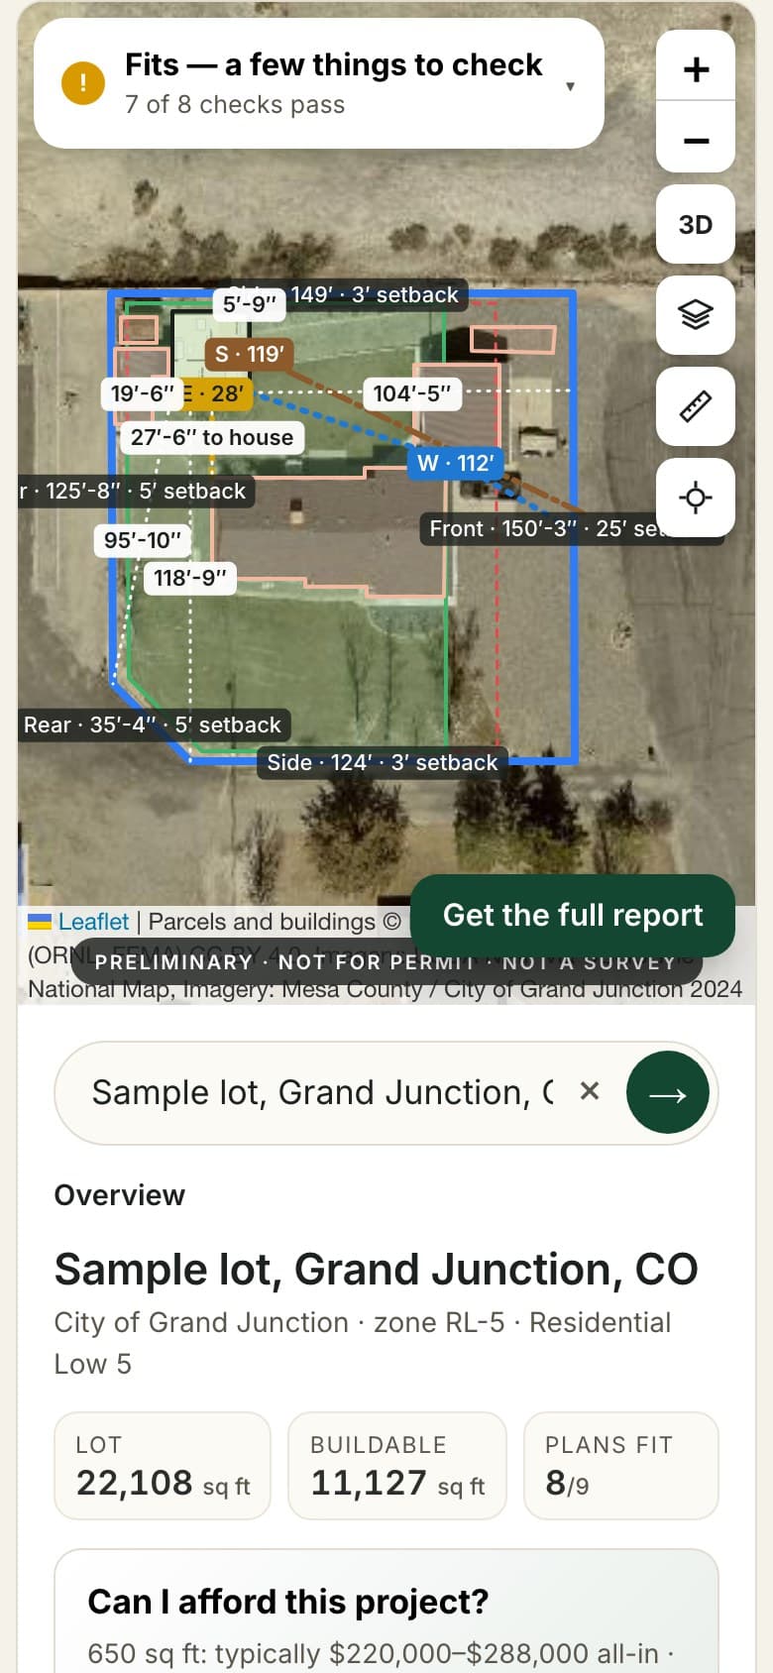This screenshot has width=773, height=1673.
Task: Click the 7 of 8 checks pass text
Action: click(x=235, y=105)
